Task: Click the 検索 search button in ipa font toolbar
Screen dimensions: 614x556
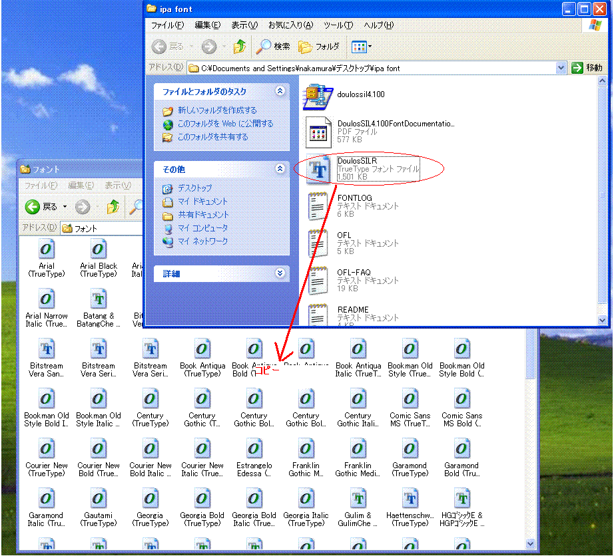Action: [273, 47]
